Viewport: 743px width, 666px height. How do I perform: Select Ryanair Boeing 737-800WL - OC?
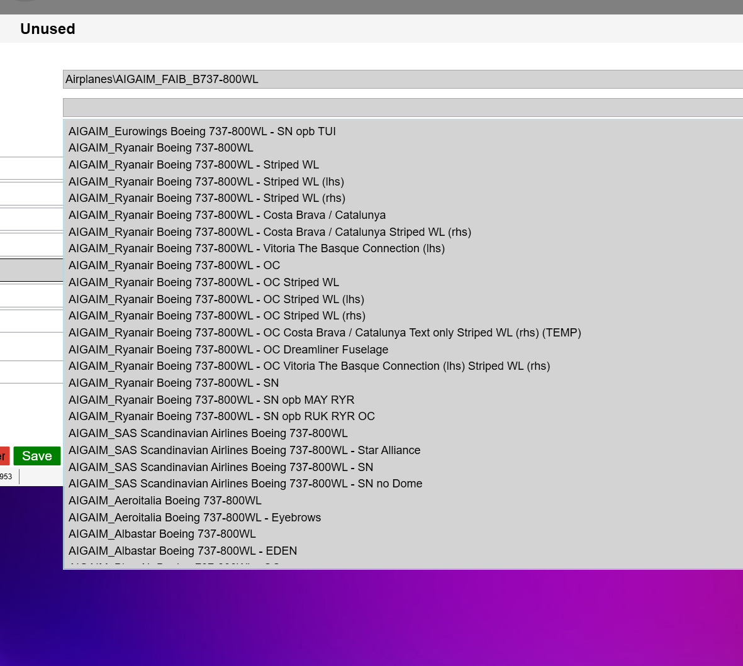pyautogui.click(x=174, y=265)
